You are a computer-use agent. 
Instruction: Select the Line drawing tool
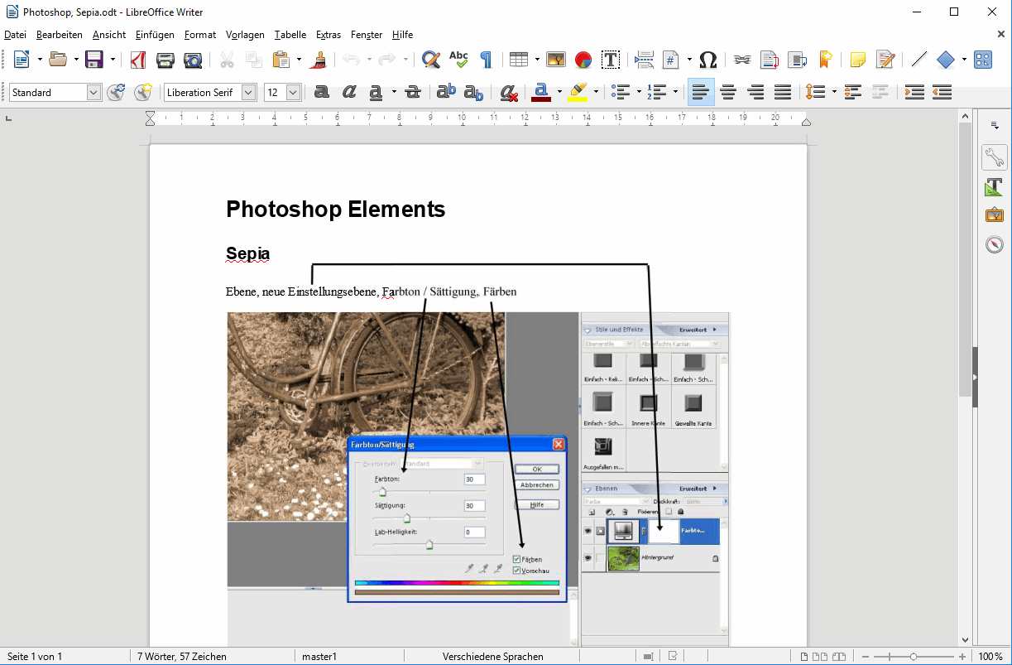tap(919, 60)
